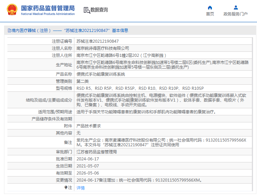Open the 数据查询 search icon
The width and height of the screenshot is (257, 195).
(87, 10)
